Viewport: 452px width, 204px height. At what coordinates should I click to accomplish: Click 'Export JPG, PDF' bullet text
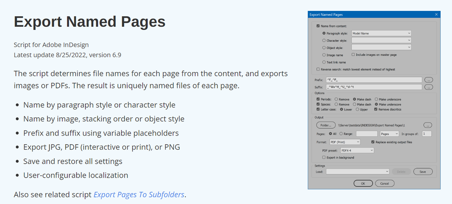(101, 147)
